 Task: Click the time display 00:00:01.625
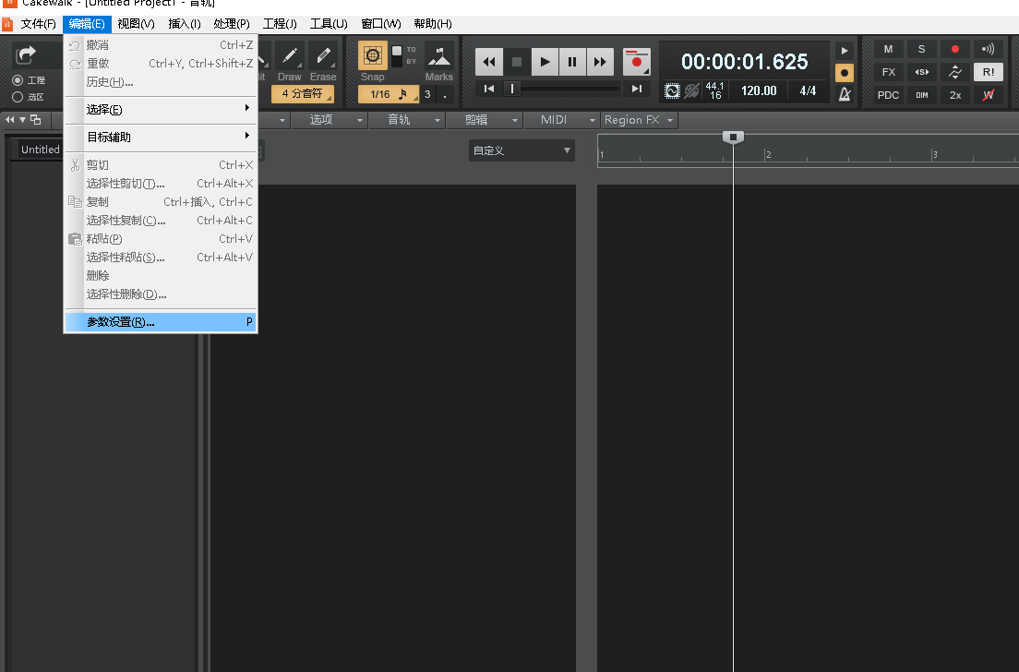[x=744, y=62]
